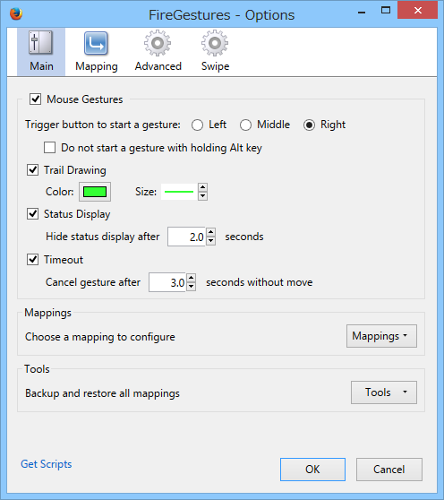This screenshot has height=500, width=444.
Task: Increase trail size with up arrow
Action: coord(203,187)
